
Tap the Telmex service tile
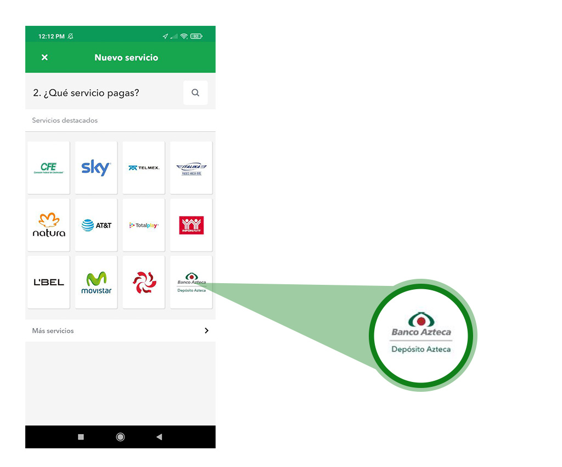click(144, 168)
